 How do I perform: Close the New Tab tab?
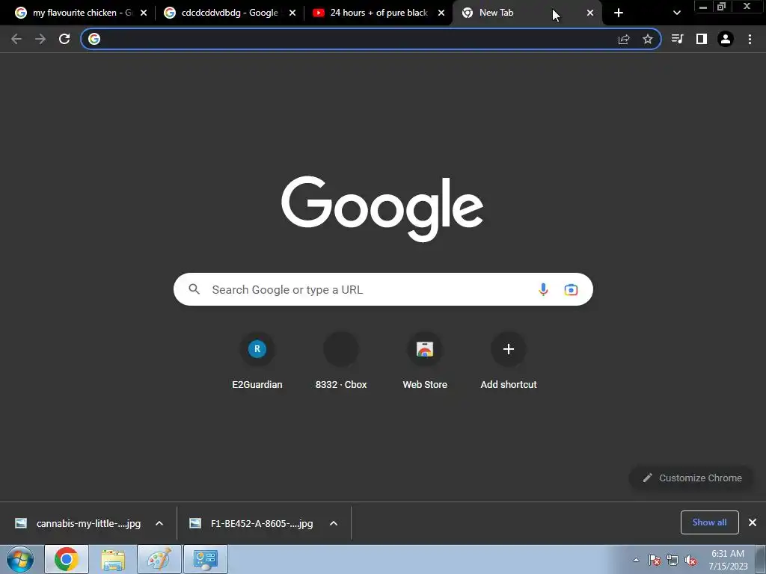click(x=590, y=13)
